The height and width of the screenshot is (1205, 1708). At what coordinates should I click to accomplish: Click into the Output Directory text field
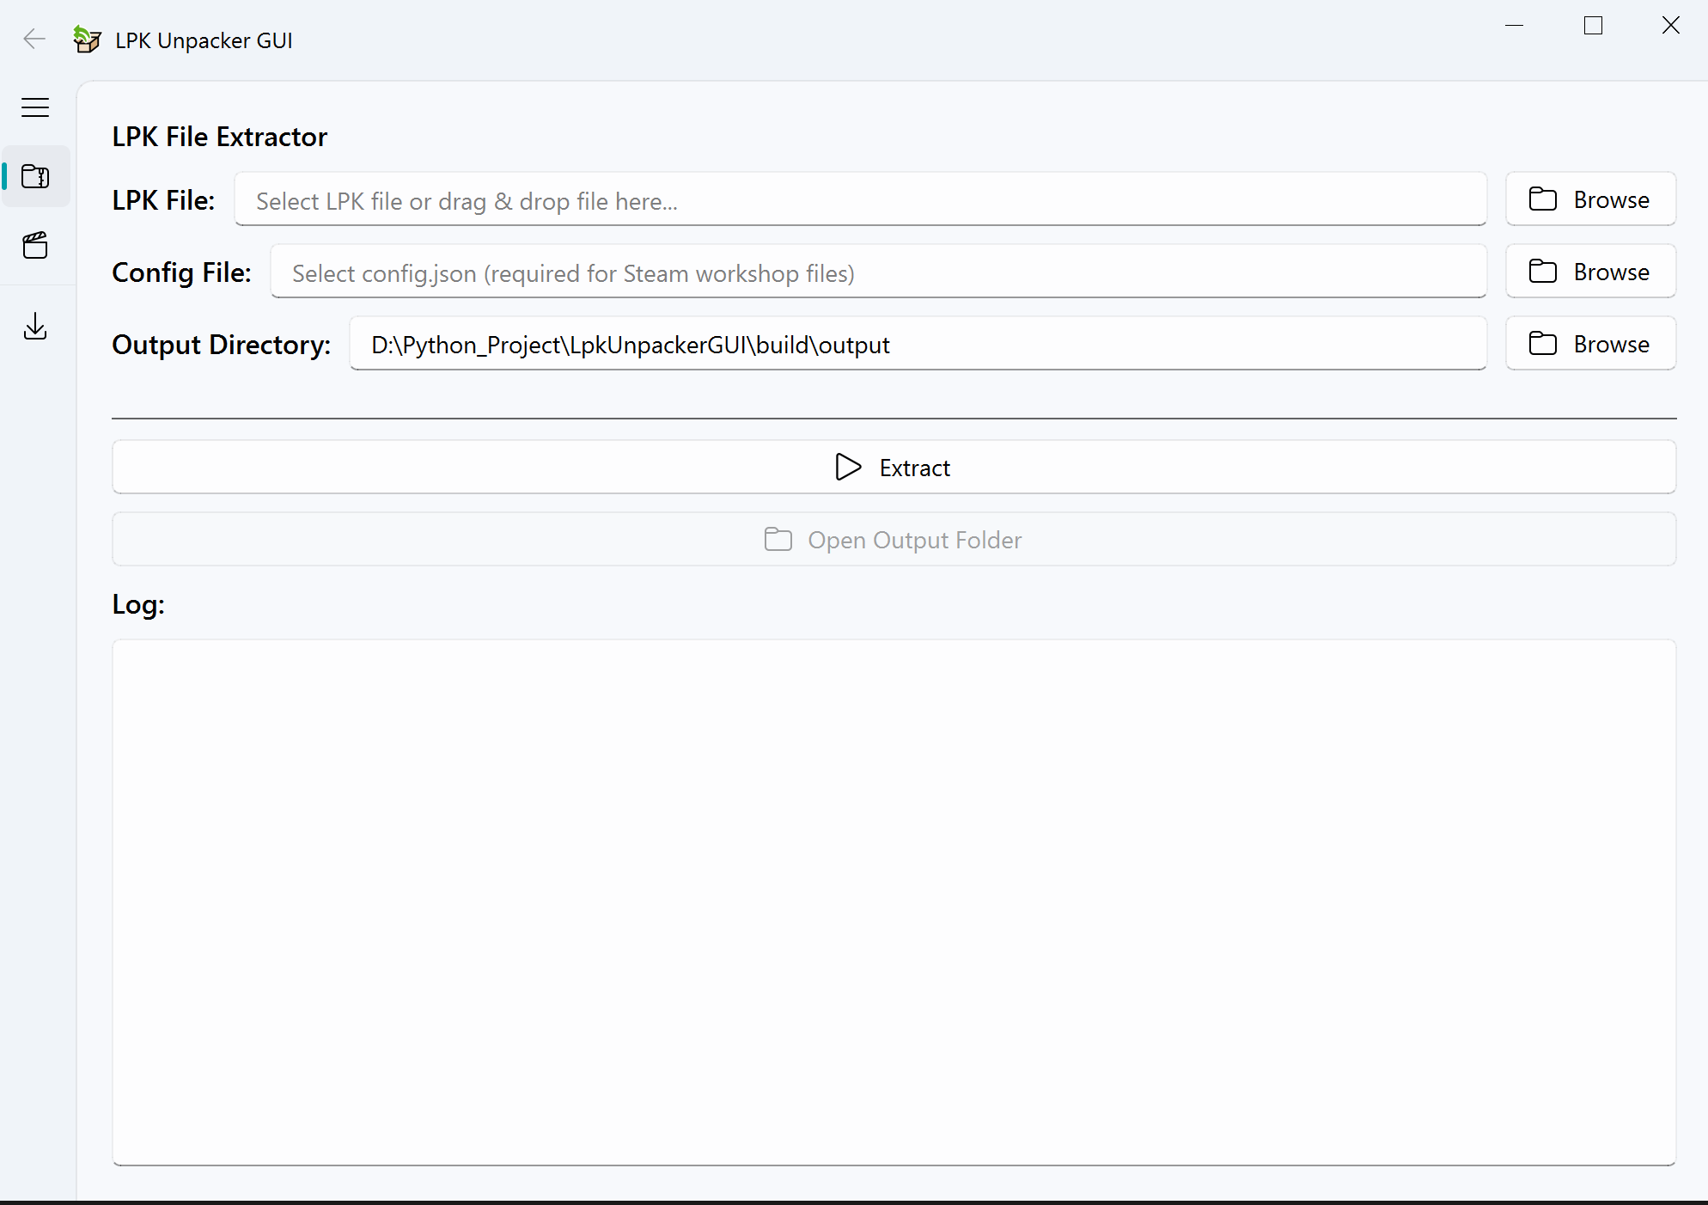click(917, 345)
